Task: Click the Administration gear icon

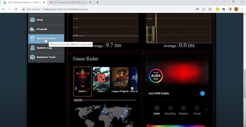Action: 32,39
